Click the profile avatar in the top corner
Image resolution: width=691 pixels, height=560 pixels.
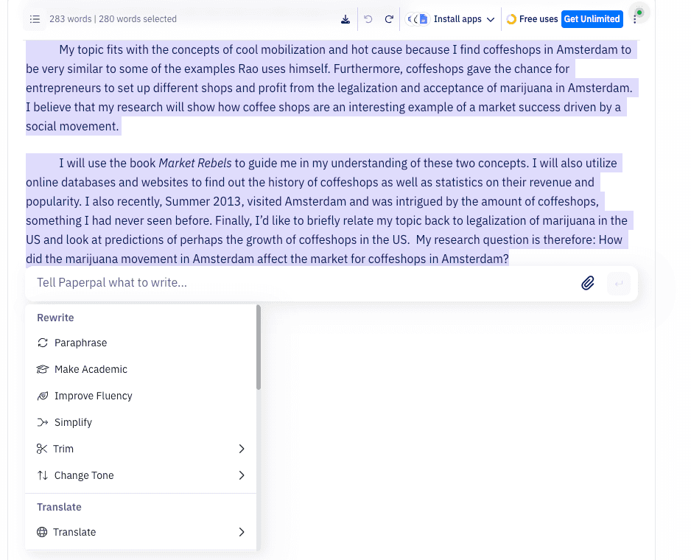coord(638,13)
